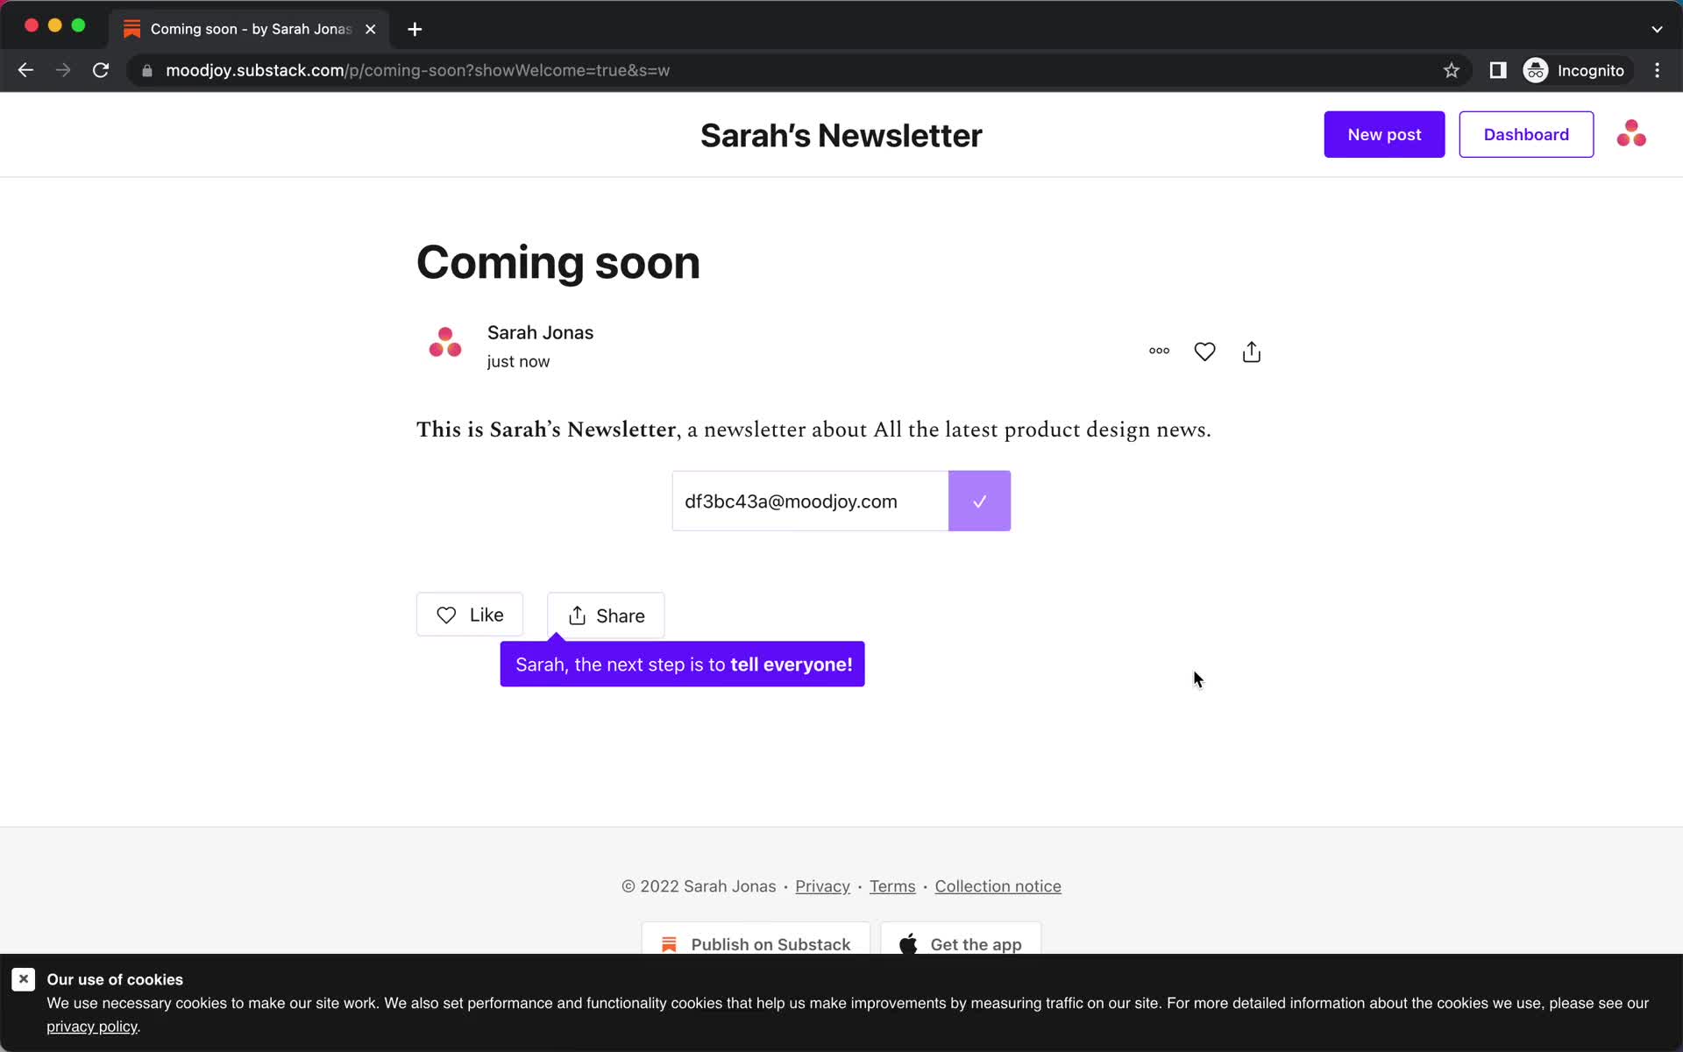The image size is (1683, 1052).
Task: Click the share icon beside the author row
Action: [x=1252, y=352]
